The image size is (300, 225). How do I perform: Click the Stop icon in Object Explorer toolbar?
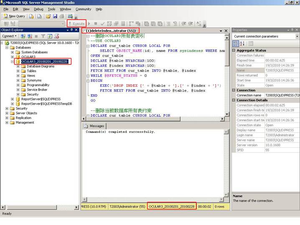coord(36,36)
